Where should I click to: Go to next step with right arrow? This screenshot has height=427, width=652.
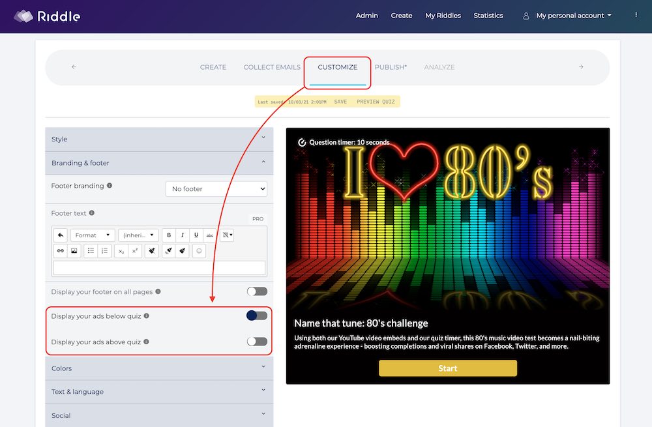click(581, 66)
